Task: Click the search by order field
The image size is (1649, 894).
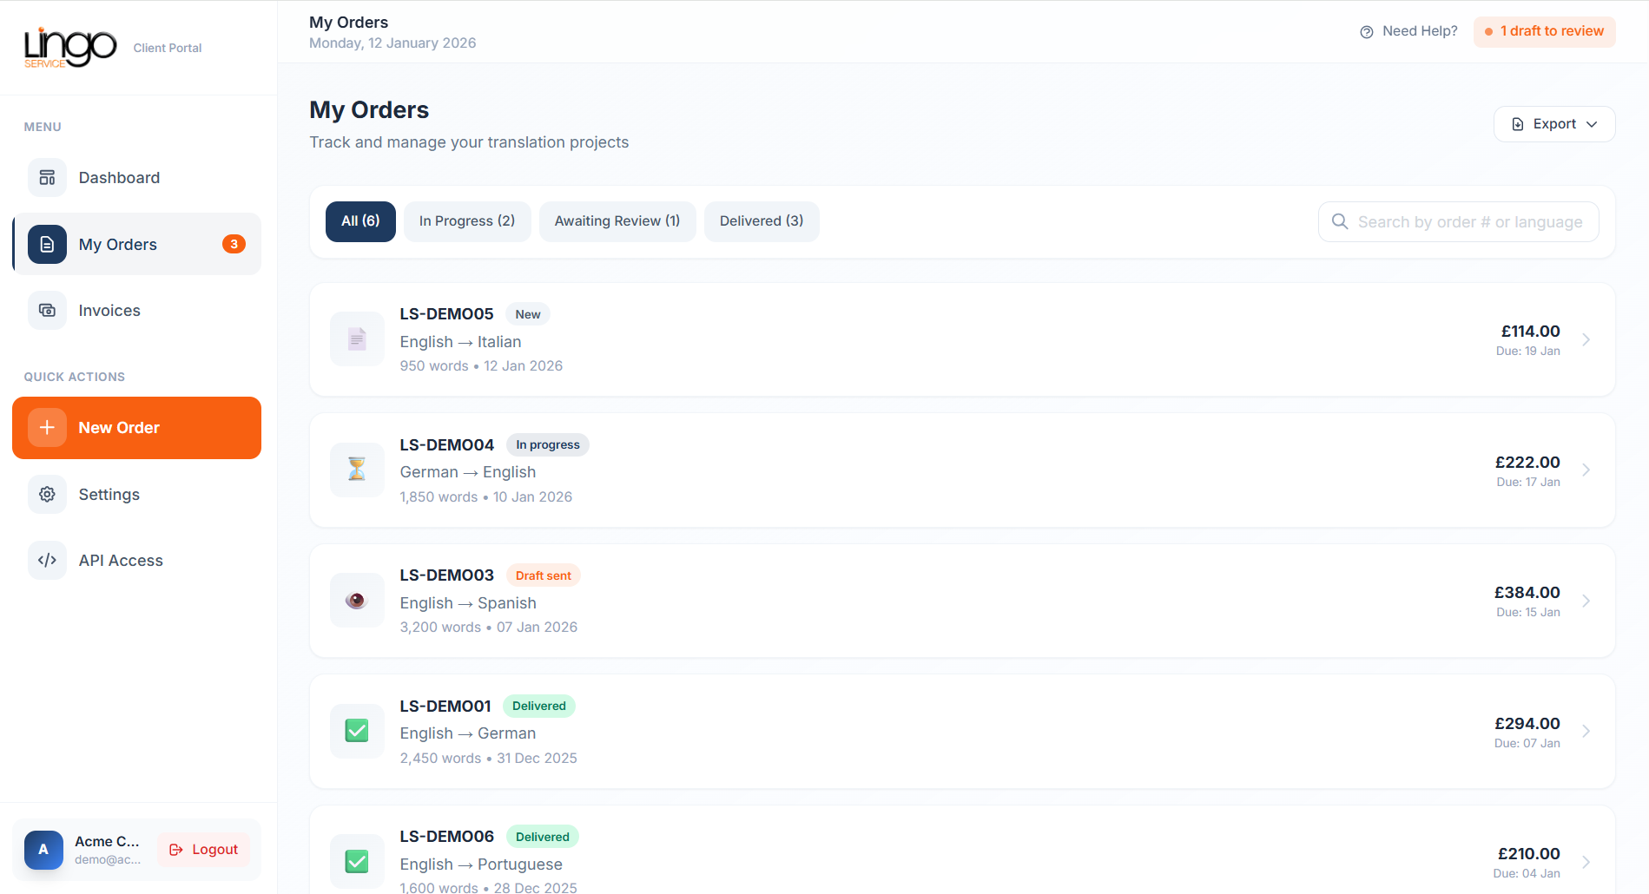Action: point(1458,221)
